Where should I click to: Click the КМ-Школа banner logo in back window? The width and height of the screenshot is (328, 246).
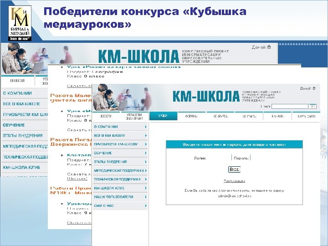[x=138, y=56]
